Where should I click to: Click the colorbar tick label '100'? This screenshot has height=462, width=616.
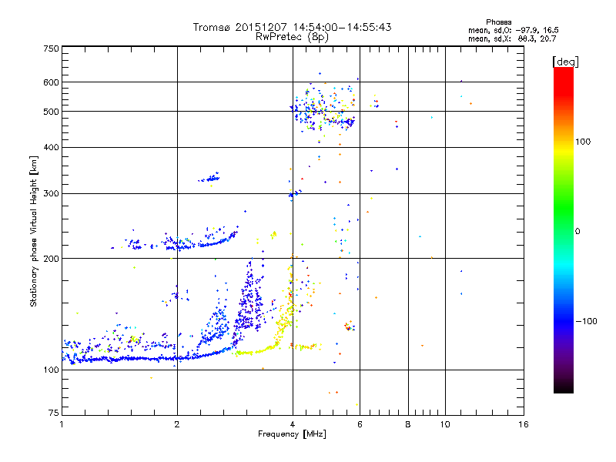pos(583,142)
